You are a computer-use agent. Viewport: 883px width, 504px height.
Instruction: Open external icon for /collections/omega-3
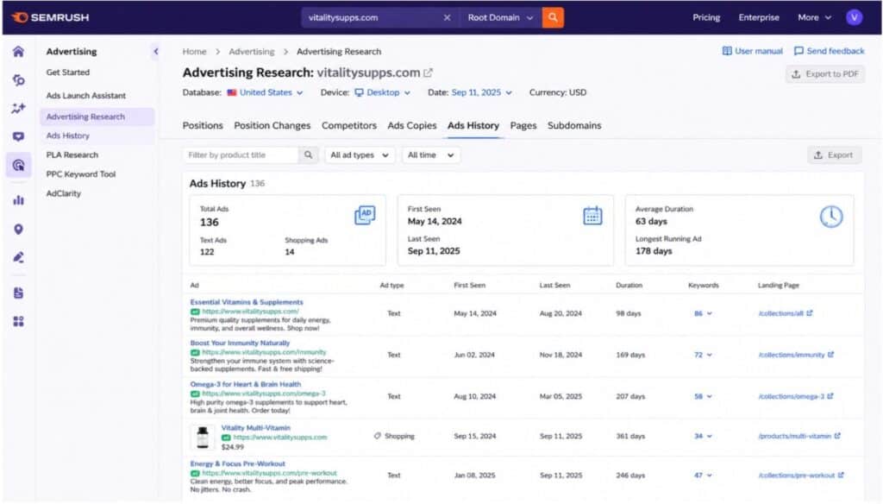coord(830,396)
